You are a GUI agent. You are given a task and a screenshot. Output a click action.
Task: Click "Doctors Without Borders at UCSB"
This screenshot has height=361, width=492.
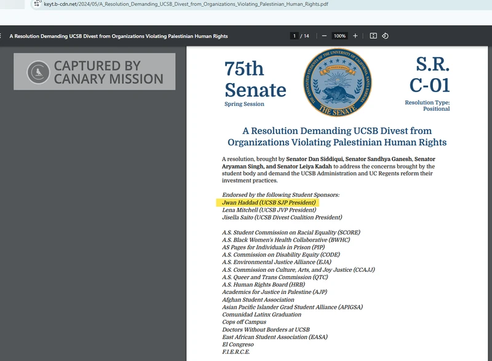(266, 330)
